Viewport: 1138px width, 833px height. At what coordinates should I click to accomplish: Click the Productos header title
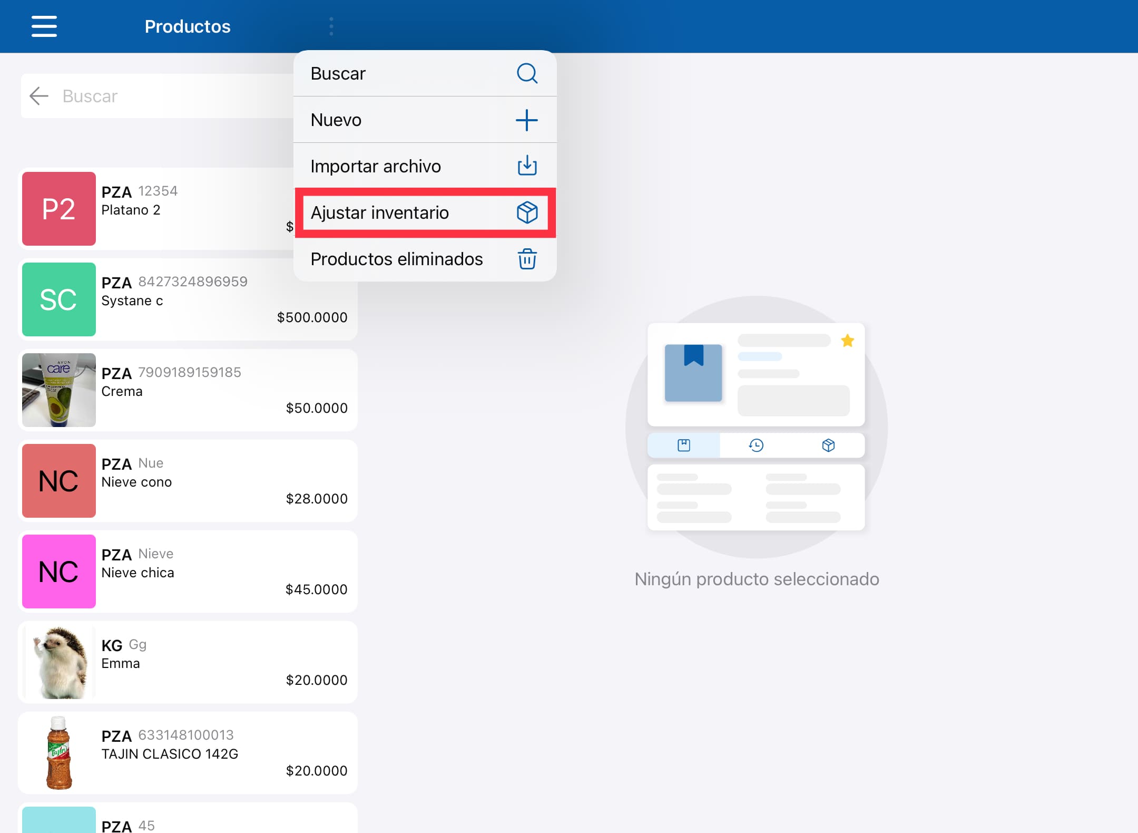click(188, 26)
